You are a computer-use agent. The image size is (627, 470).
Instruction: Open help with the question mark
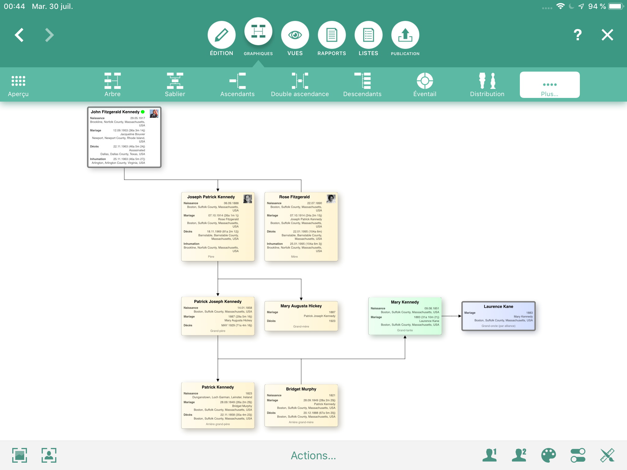click(577, 35)
